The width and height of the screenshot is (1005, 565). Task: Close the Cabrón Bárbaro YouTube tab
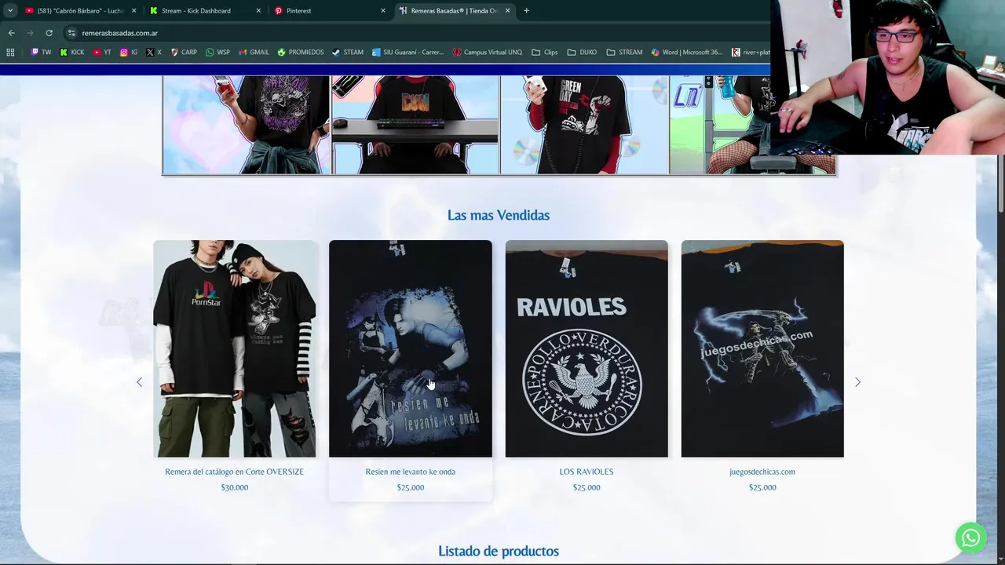133,11
